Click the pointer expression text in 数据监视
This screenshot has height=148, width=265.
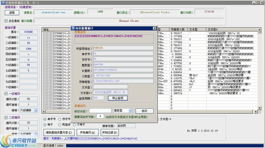pyautogui.click(x=108, y=36)
